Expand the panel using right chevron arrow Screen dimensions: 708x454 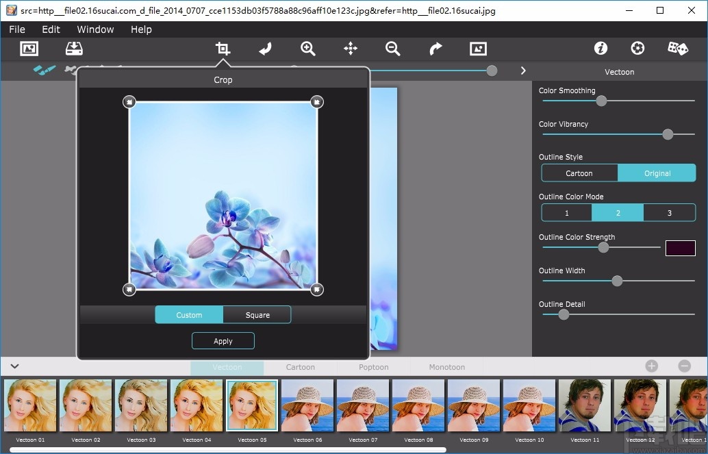tap(523, 71)
